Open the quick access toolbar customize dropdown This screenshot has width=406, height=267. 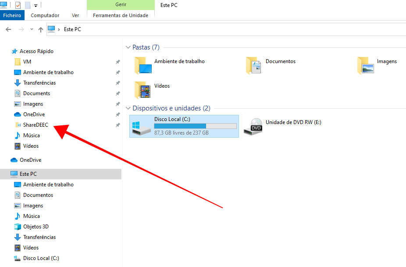[x=36, y=5]
